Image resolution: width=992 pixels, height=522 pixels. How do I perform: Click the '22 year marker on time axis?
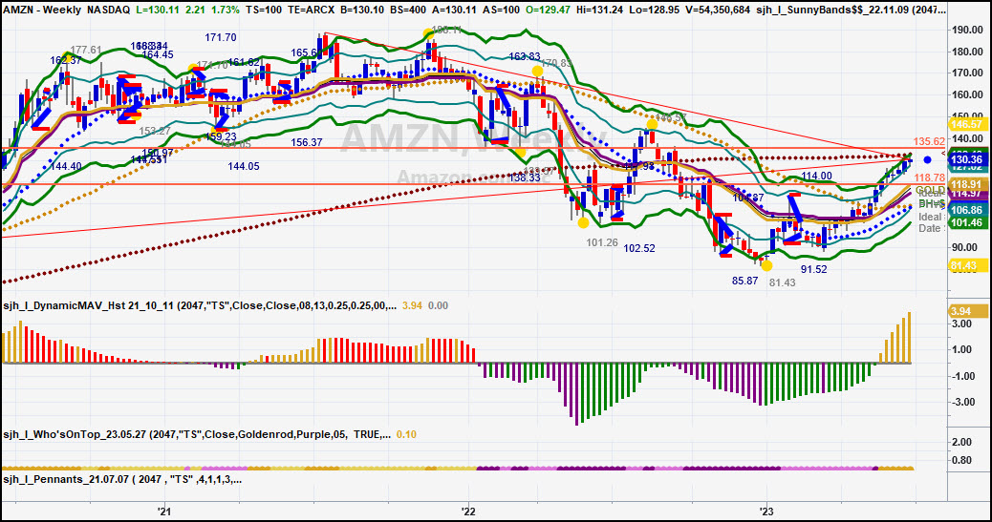[468, 511]
